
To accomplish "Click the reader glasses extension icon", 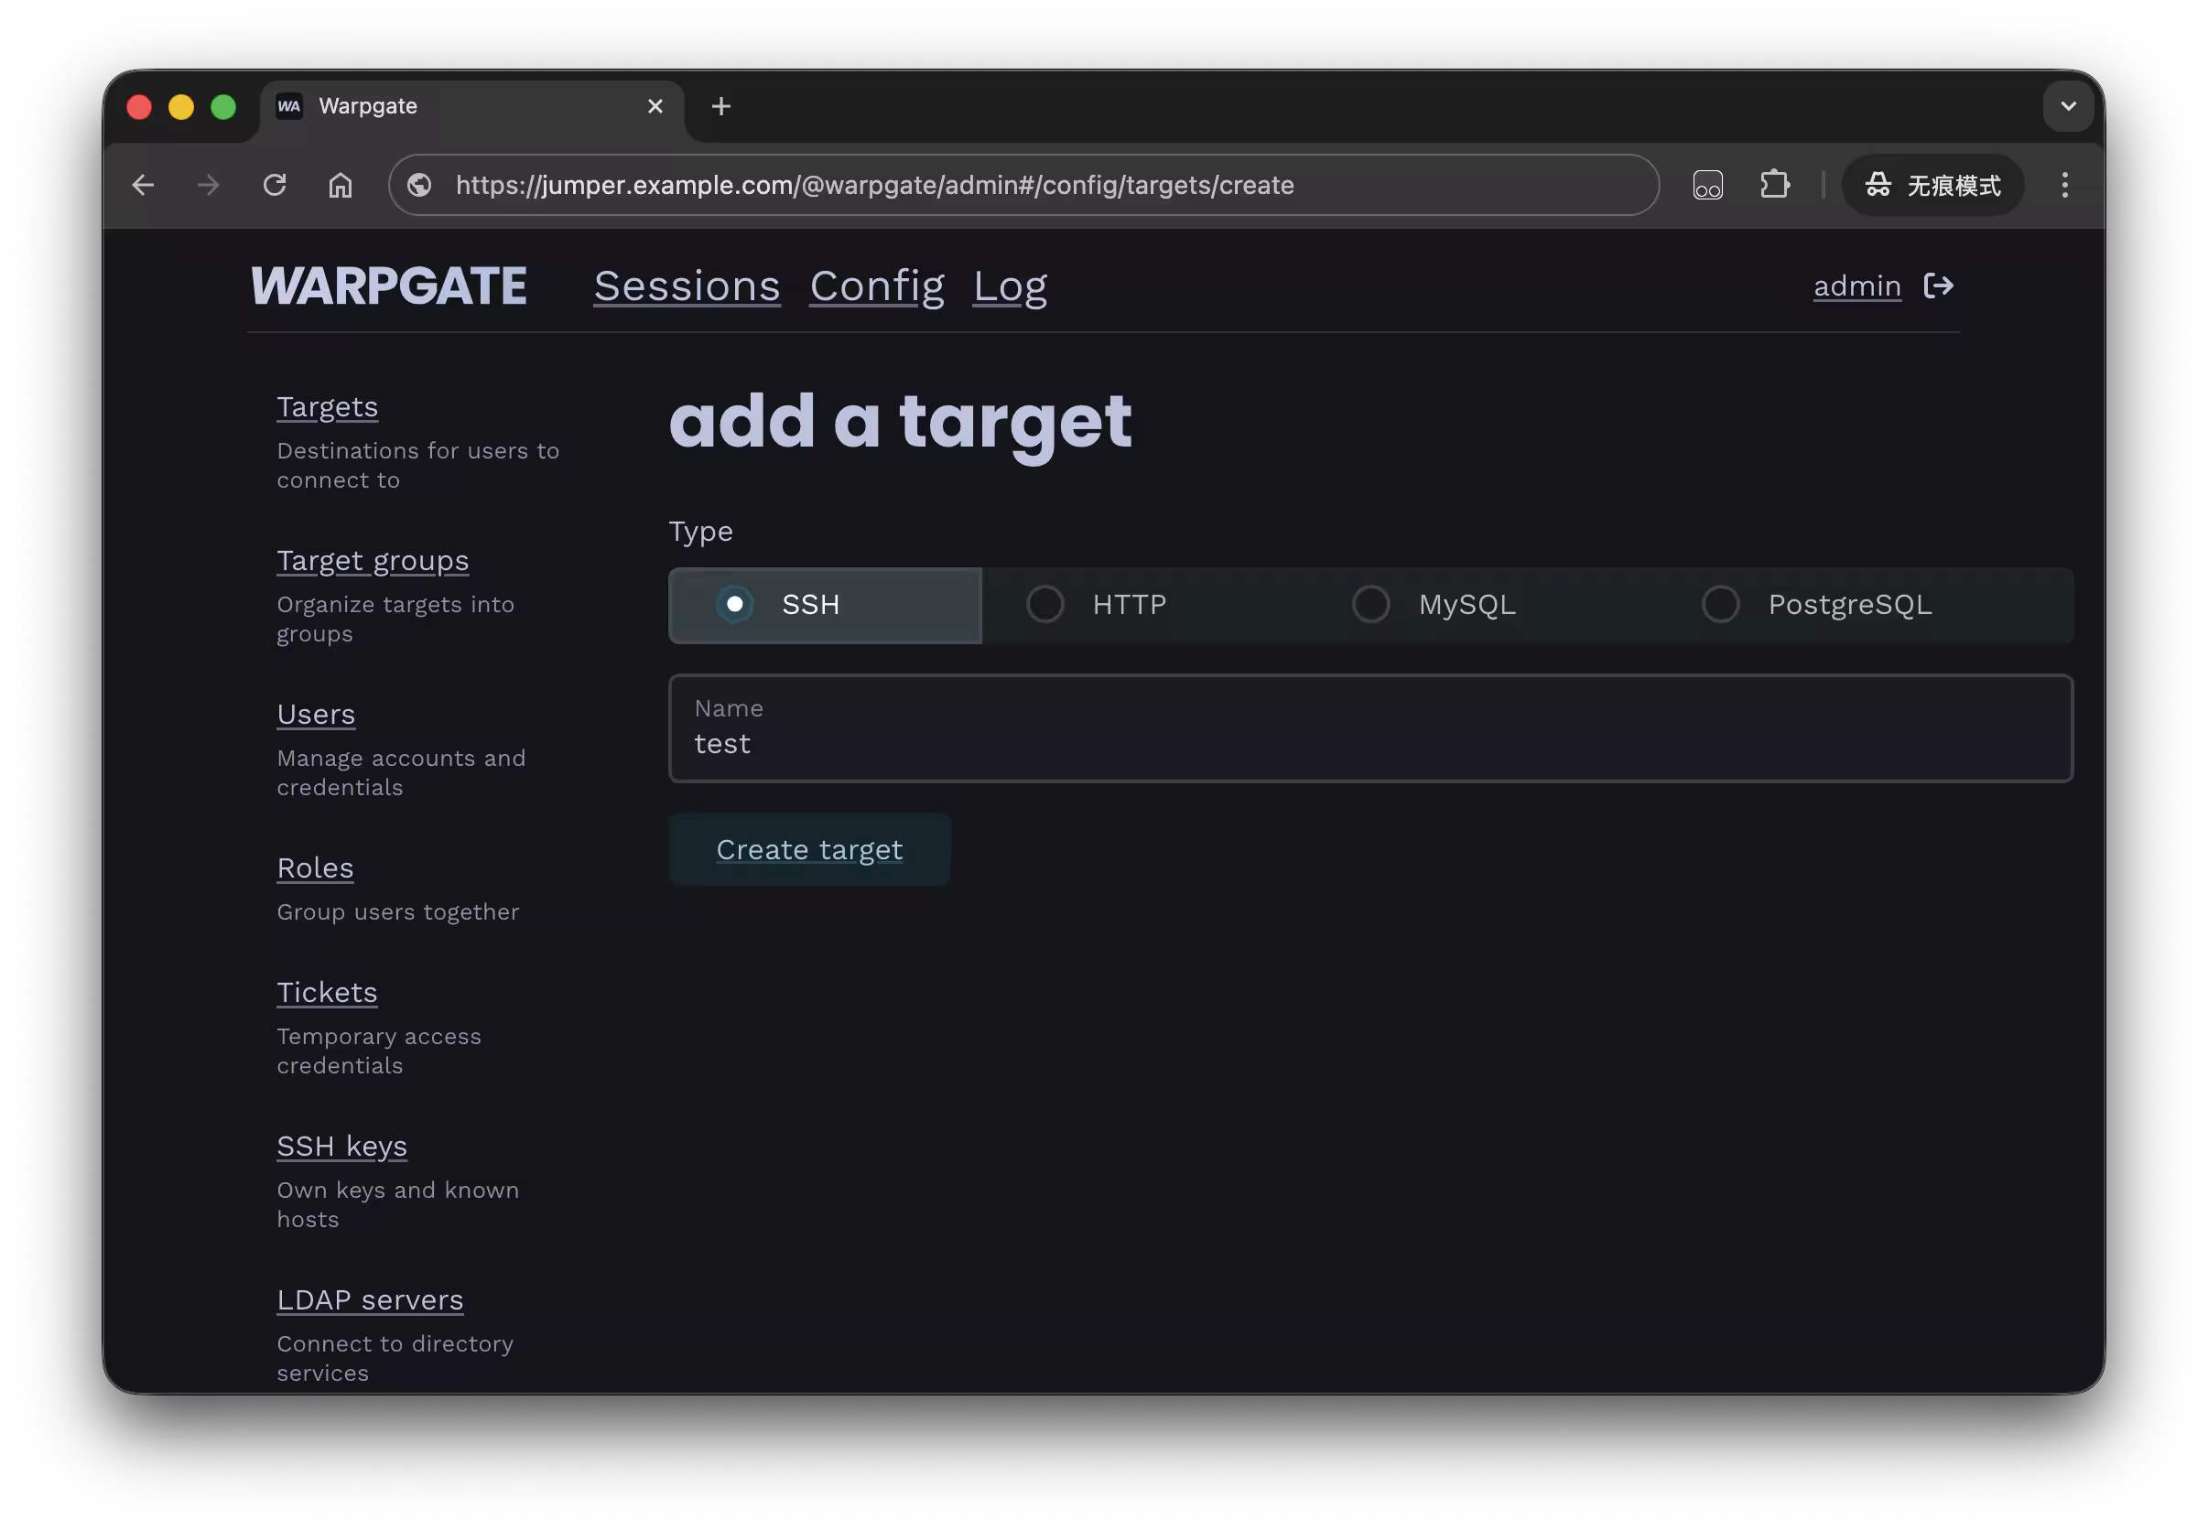I will click(1707, 185).
